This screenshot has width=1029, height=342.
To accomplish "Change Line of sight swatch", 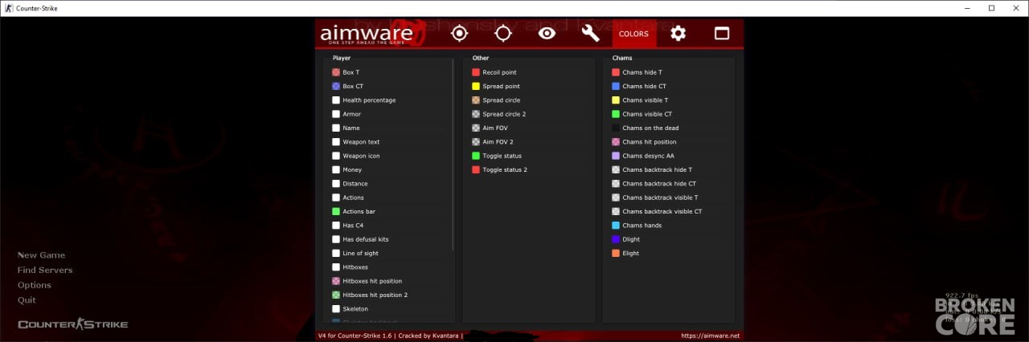I will [x=336, y=253].
